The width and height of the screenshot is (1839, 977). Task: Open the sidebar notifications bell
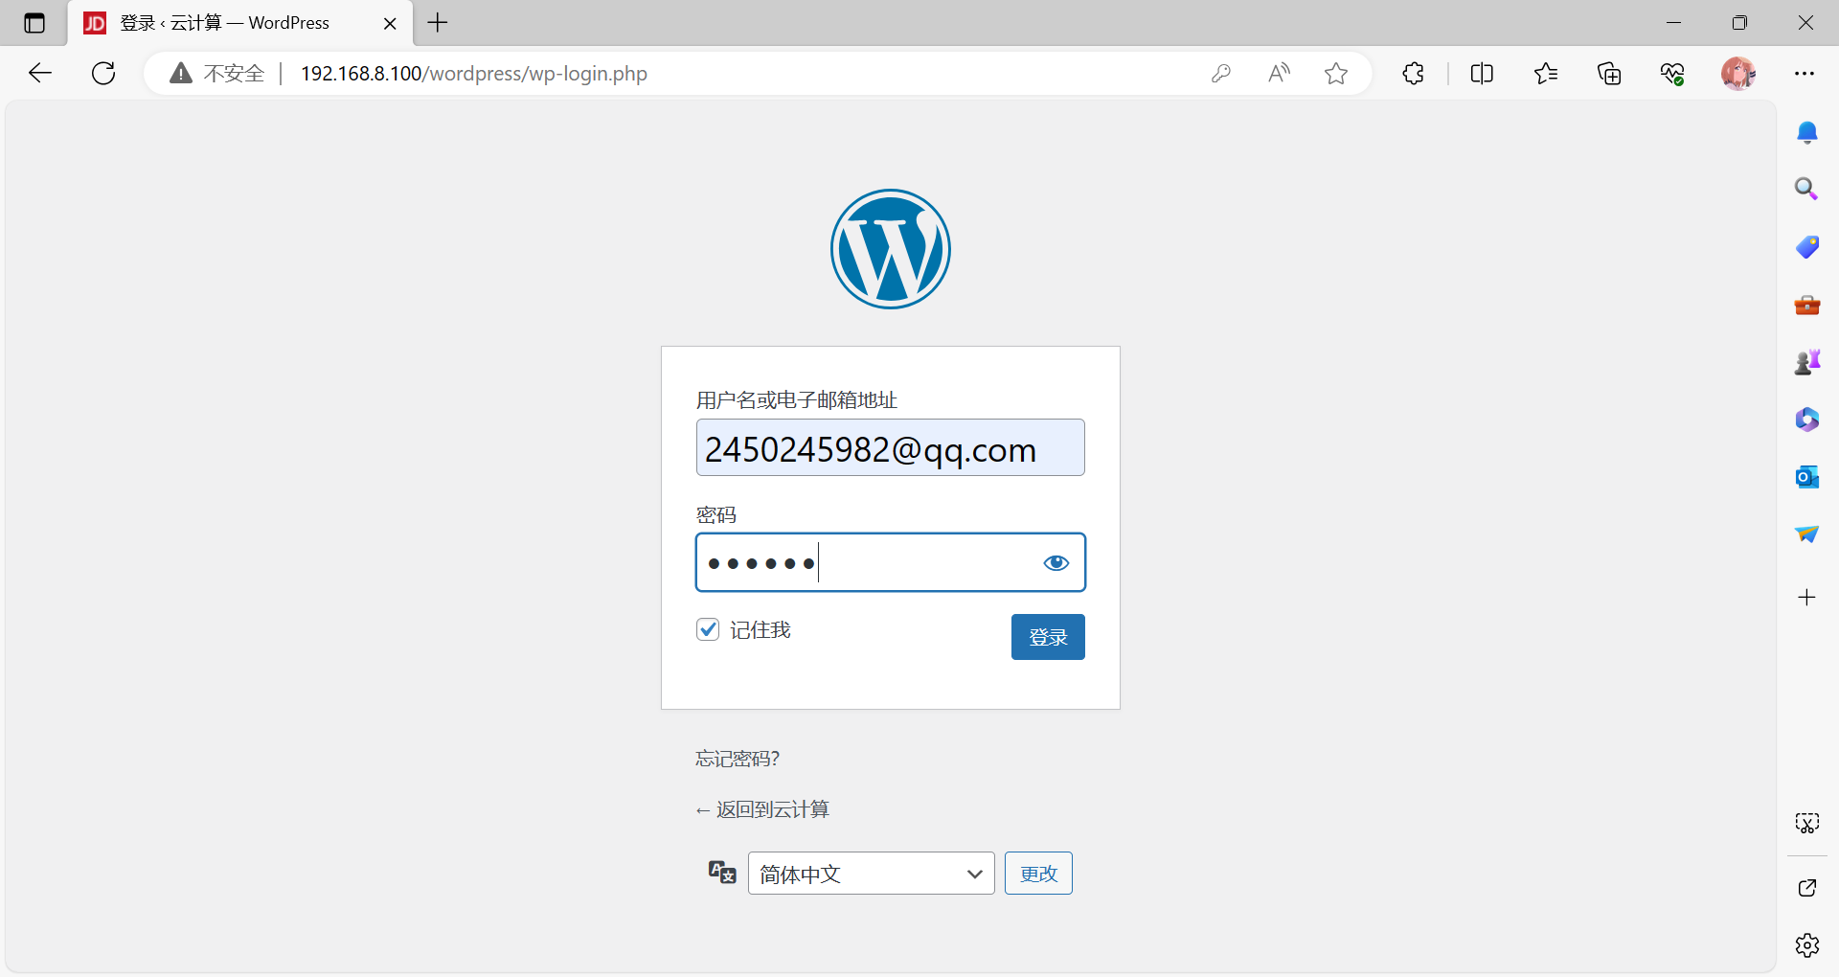point(1807,132)
